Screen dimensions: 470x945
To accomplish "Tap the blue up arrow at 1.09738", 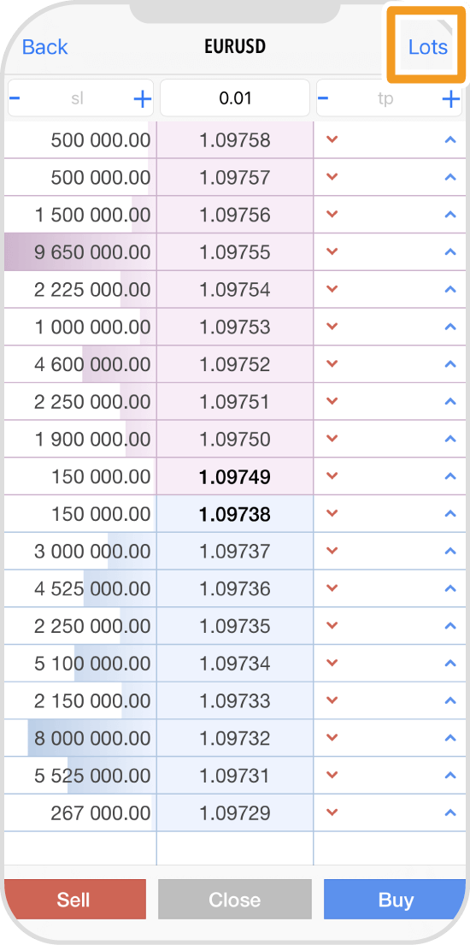I will 449,513.
